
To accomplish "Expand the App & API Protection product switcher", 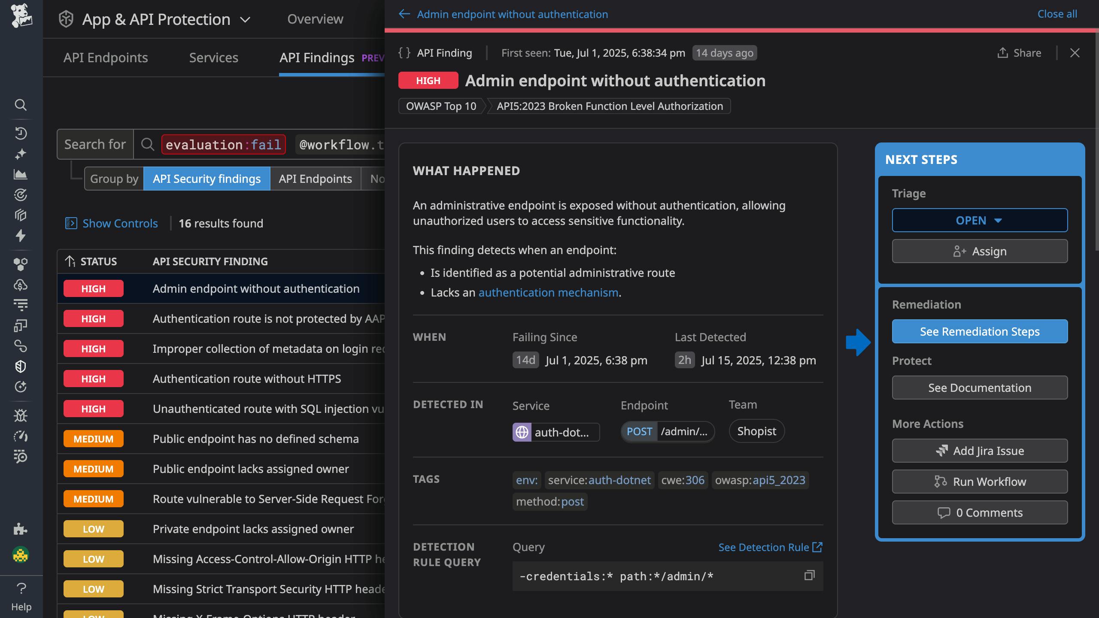I will tap(244, 19).
